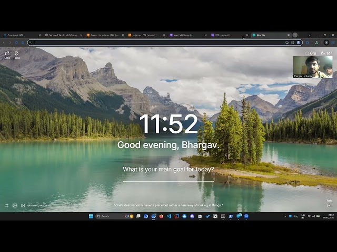Click the video call participant thumbnail
The width and height of the screenshot is (337, 252).
click(313, 67)
